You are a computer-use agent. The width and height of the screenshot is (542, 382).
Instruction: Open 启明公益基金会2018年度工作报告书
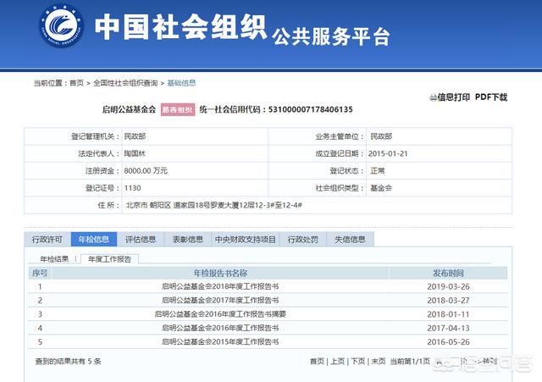coord(219,287)
